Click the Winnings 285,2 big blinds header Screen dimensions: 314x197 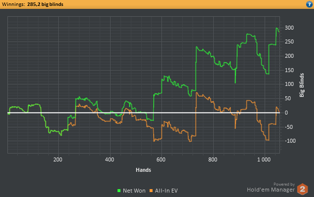point(33,4)
